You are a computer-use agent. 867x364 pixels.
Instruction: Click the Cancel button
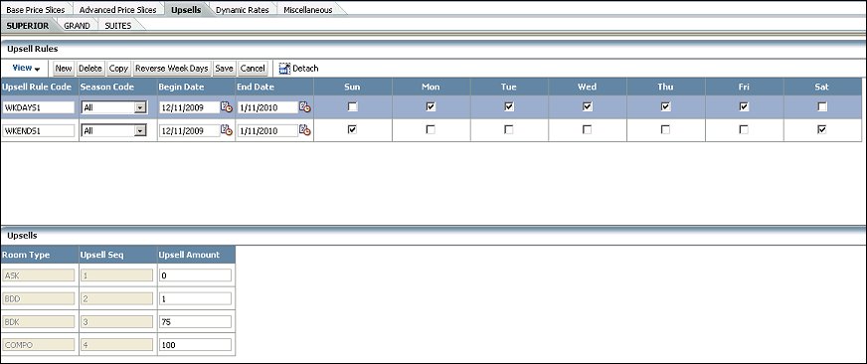click(253, 69)
